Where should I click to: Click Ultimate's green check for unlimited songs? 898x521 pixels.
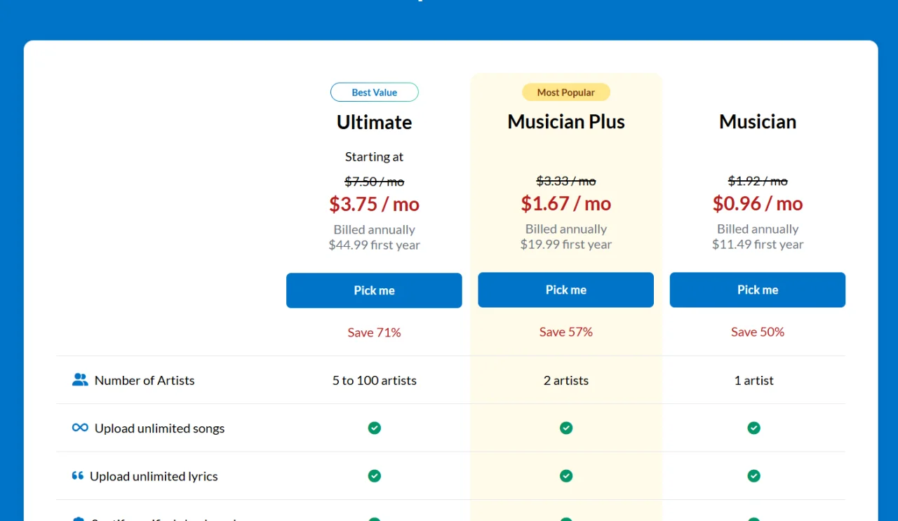(375, 428)
